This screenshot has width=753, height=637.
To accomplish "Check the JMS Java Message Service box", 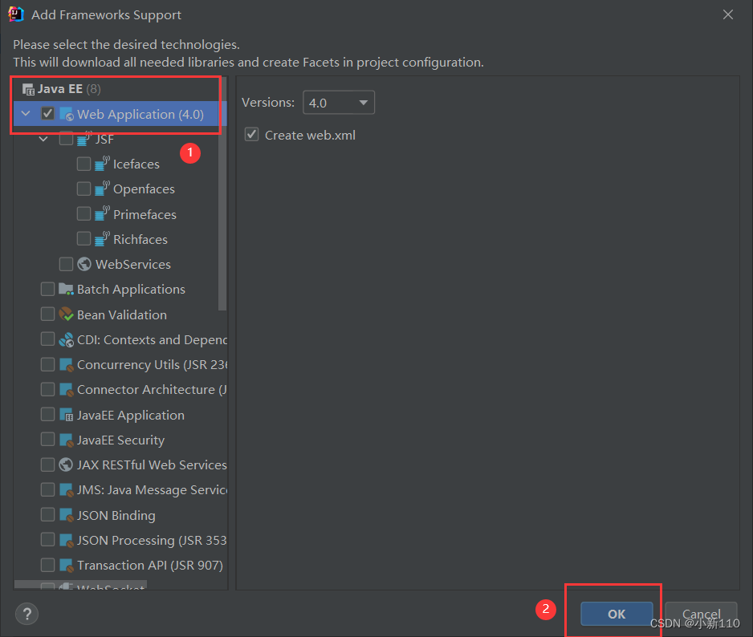I will [x=47, y=489].
